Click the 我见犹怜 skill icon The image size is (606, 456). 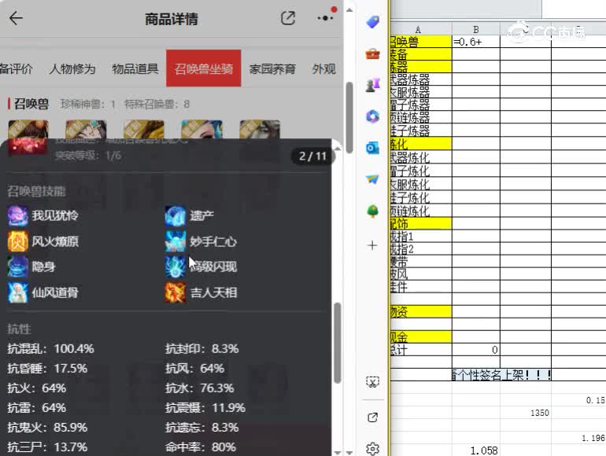tap(18, 215)
